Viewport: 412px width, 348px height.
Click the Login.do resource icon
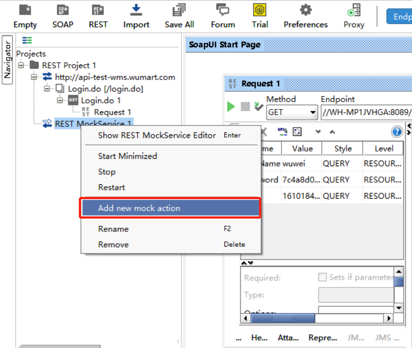[x=60, y=88]
